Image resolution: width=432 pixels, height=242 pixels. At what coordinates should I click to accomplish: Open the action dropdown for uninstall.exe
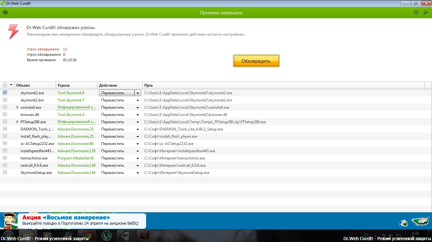pyautogui.click(x=138, y=107)
